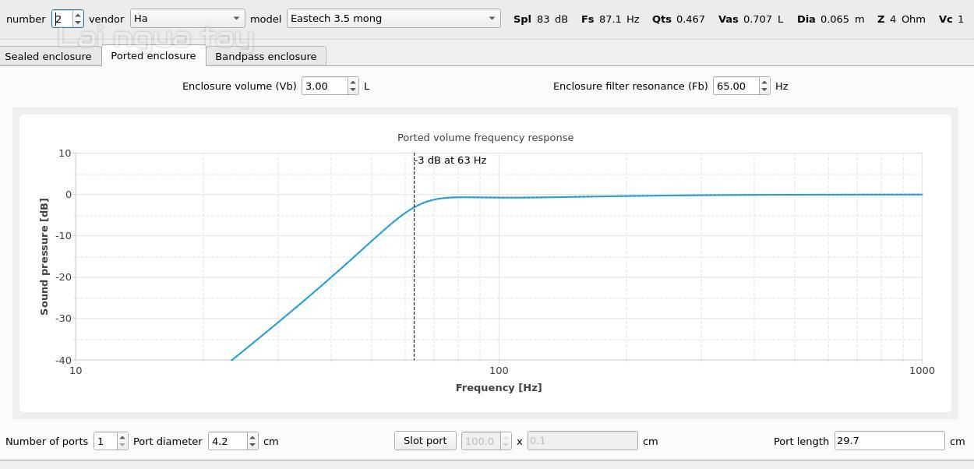Open the model dropdown Eastech 3.5 mong

pos(393,19)
